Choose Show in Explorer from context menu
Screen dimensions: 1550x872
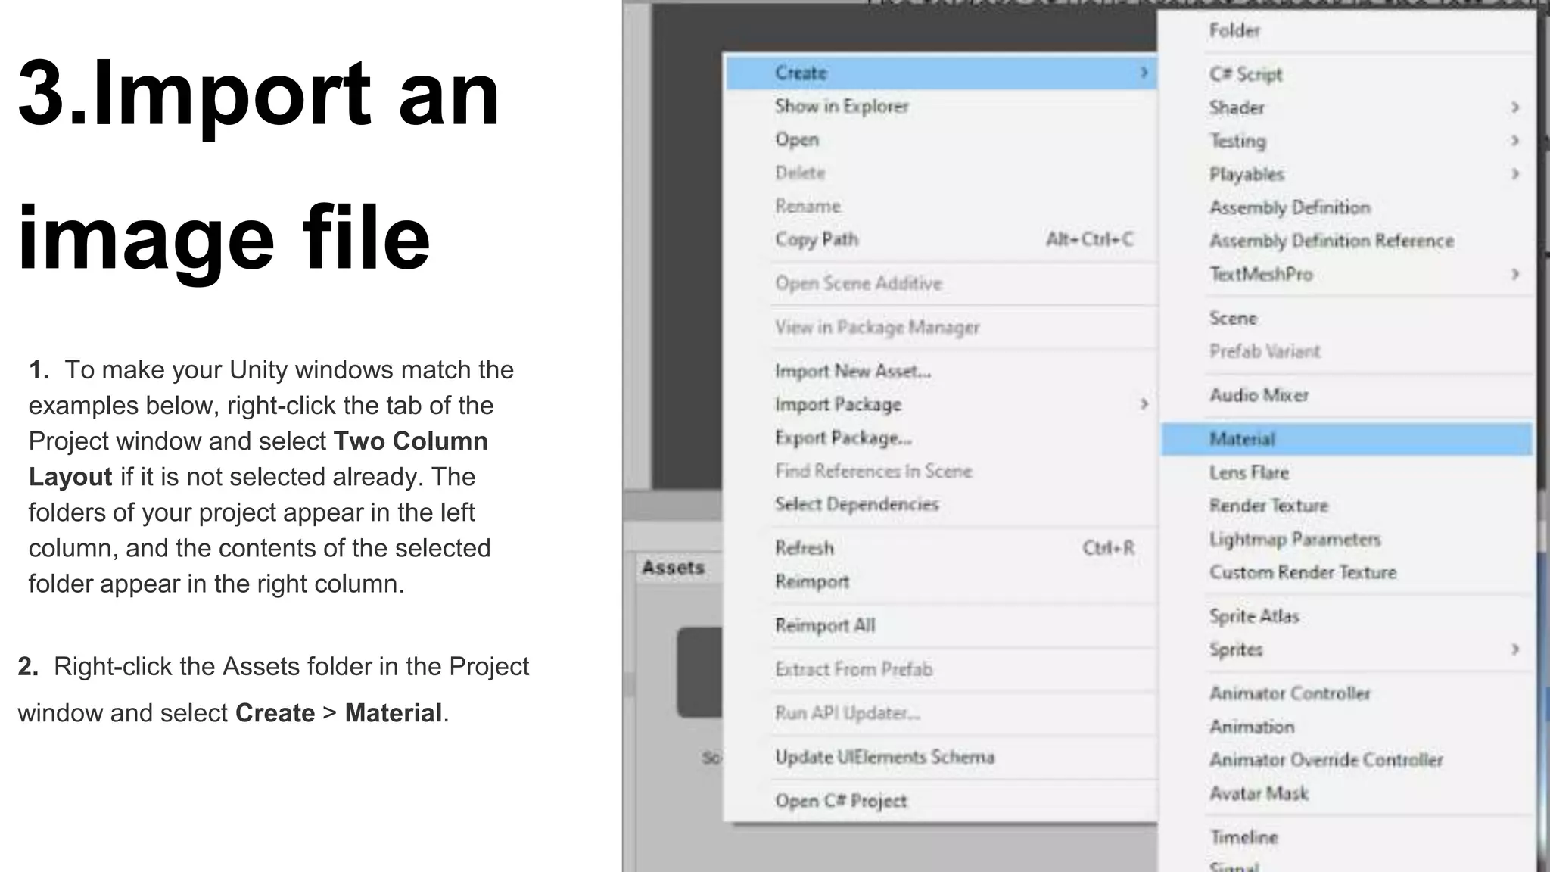pyautogui.click(x=941, y=106)
